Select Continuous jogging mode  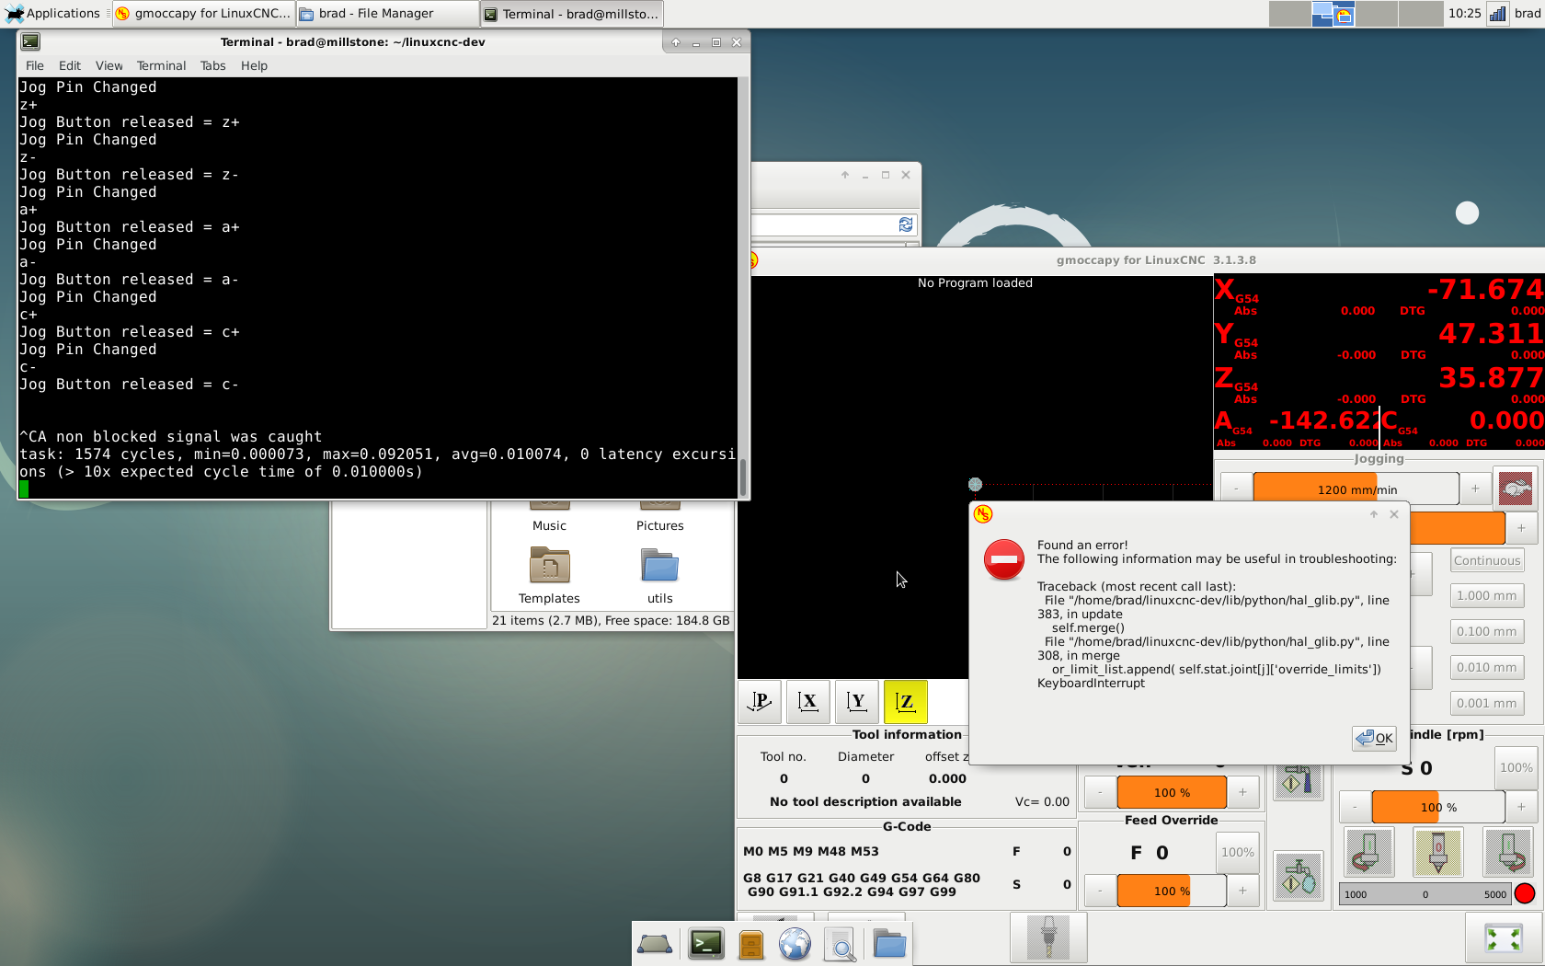[x=1487, y=560]
